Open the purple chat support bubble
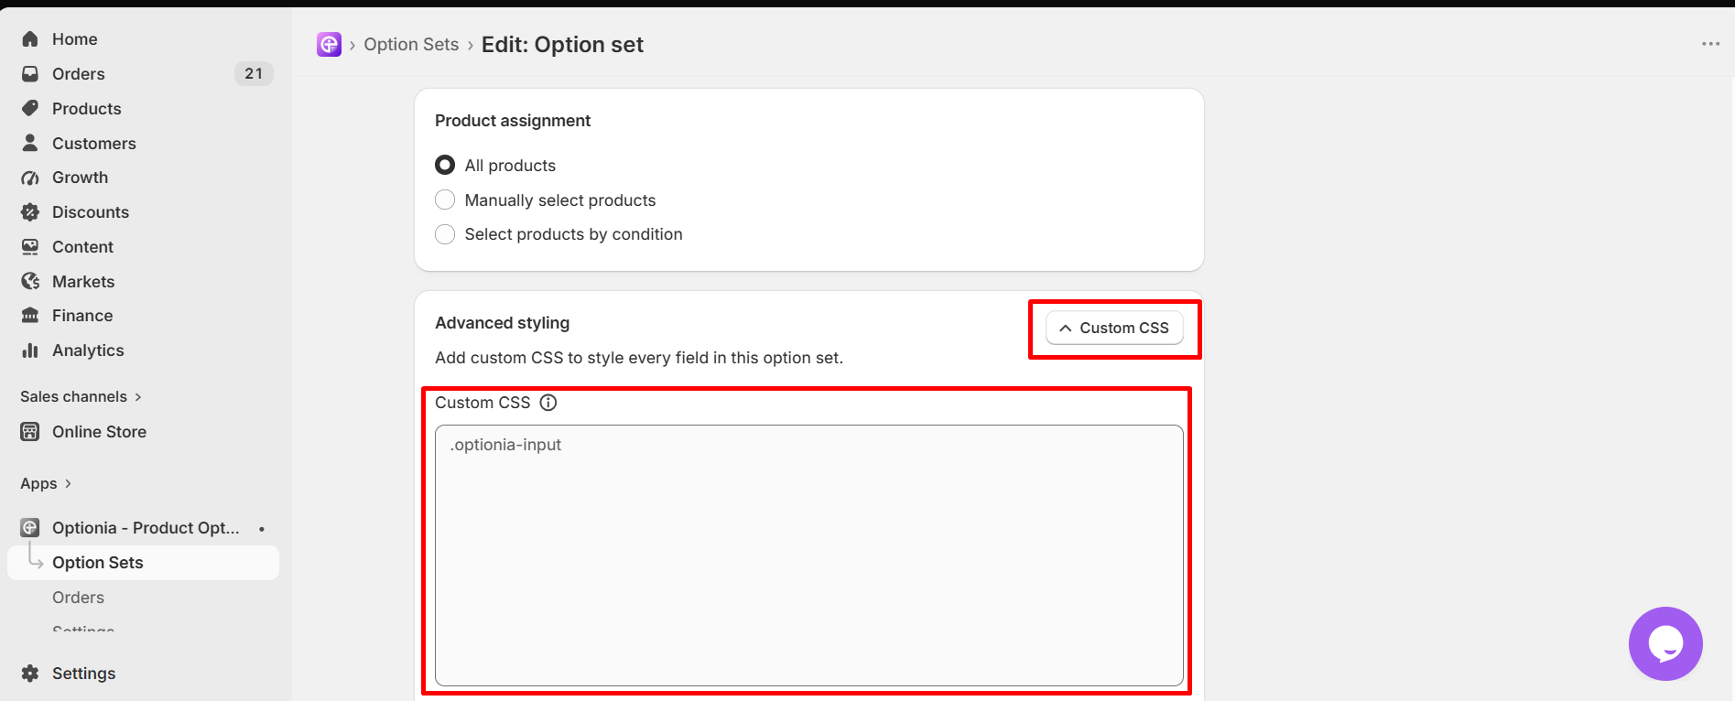 point(1665,643)
